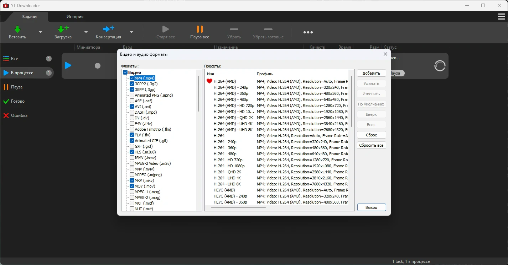Screen dimensions: 508x265
Task: Select the Пауза sidebar filter
Action: 27,87
